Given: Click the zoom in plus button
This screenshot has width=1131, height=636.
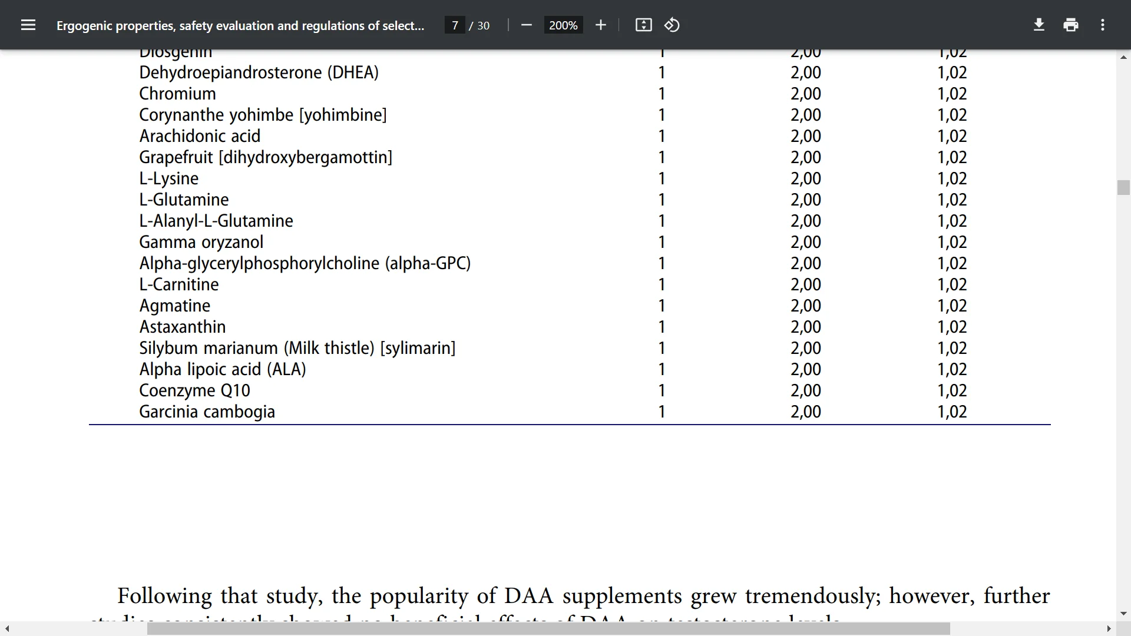Looking at the screenshot, I should pyautogui.click(x=601, y=25).
